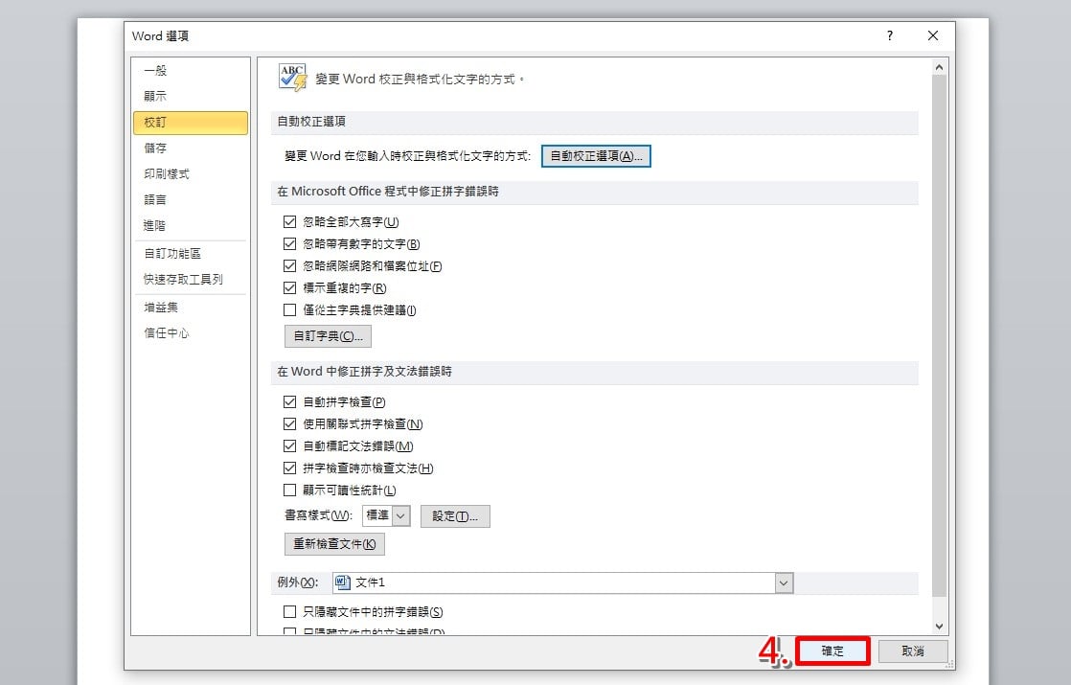Viewport: 1071px width, 685px height.
Task: Open 快速存取工具列 settings
Action: [191, 280]
